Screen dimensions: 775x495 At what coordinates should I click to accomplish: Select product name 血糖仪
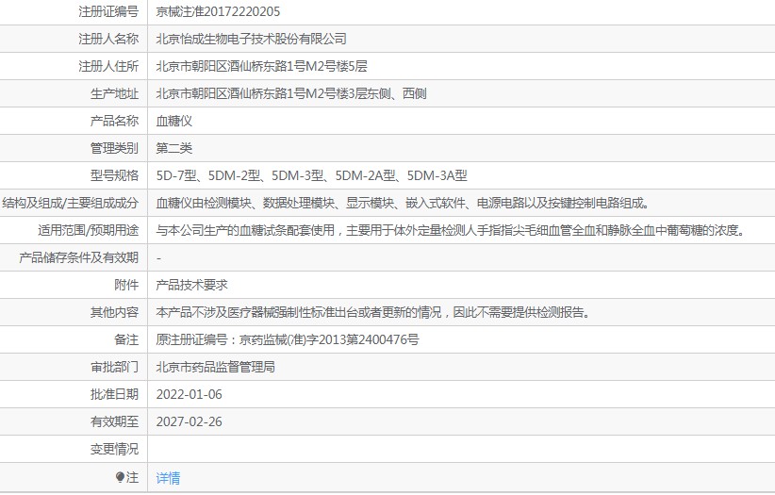[x=174, y=121]
